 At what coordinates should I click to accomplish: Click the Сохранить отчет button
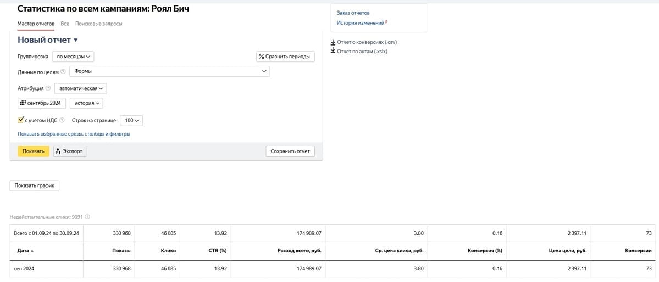290,151
